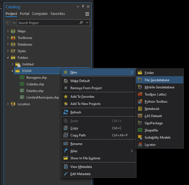Screen dimensions: 189x185
Task: Select File Geodatabase from submenu
Action: [157, 80]
